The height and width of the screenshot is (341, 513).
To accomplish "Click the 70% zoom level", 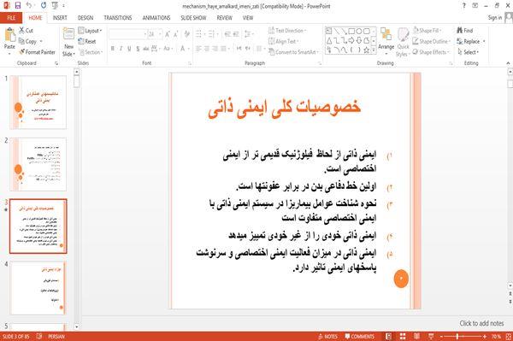I will (496, 336).
